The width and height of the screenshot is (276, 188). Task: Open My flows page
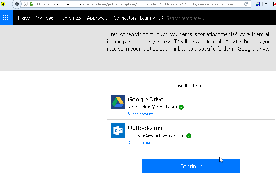tap(45, 18)
